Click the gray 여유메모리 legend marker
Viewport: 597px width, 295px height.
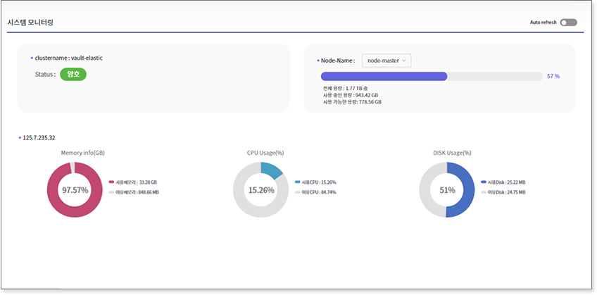coord(111,192)
